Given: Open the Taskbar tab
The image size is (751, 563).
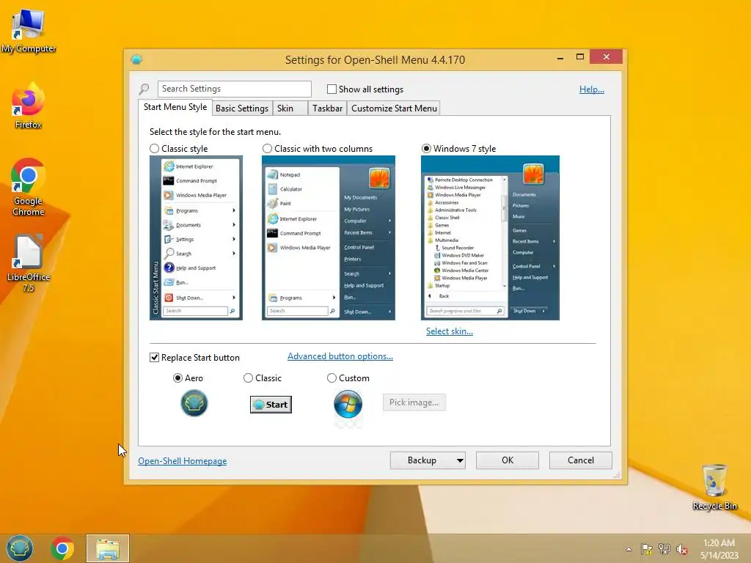Looking at the screenshot, I should 328,108.
